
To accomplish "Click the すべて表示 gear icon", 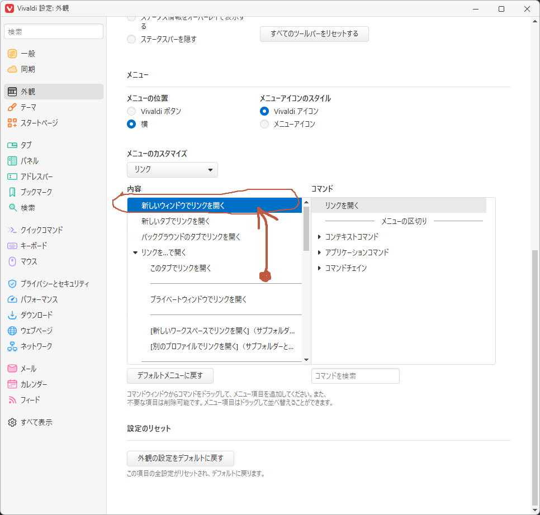I will (x=12, y=422).
